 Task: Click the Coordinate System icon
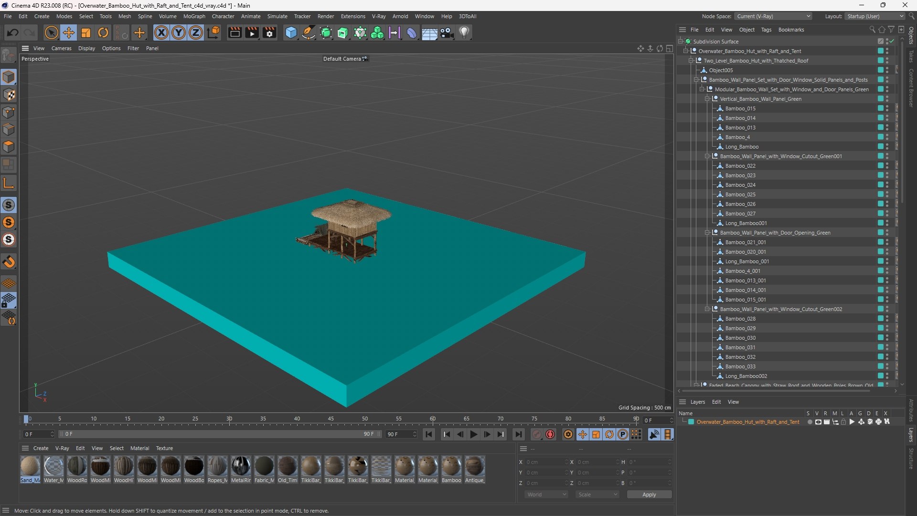coord(214,32)
